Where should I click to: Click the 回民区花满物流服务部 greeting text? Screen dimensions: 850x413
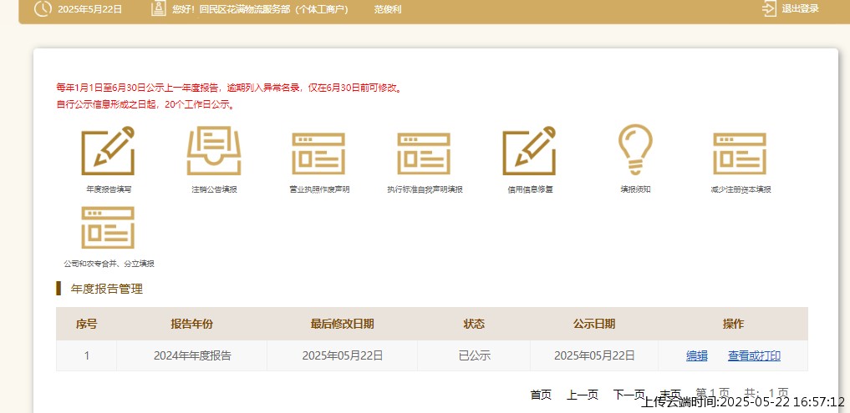(x=260, y=9)
